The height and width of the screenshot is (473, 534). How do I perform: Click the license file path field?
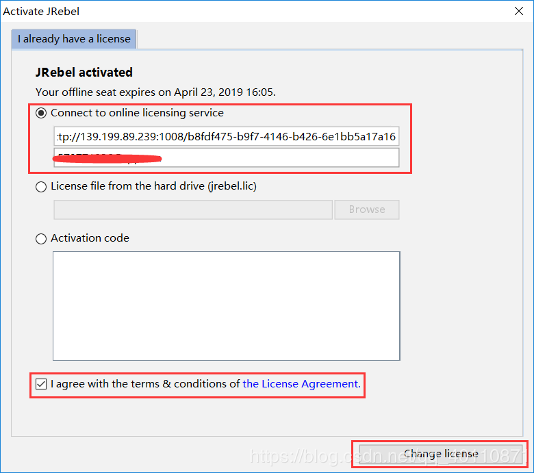pos(193,209)
